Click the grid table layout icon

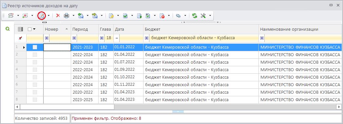pos(20,29)
